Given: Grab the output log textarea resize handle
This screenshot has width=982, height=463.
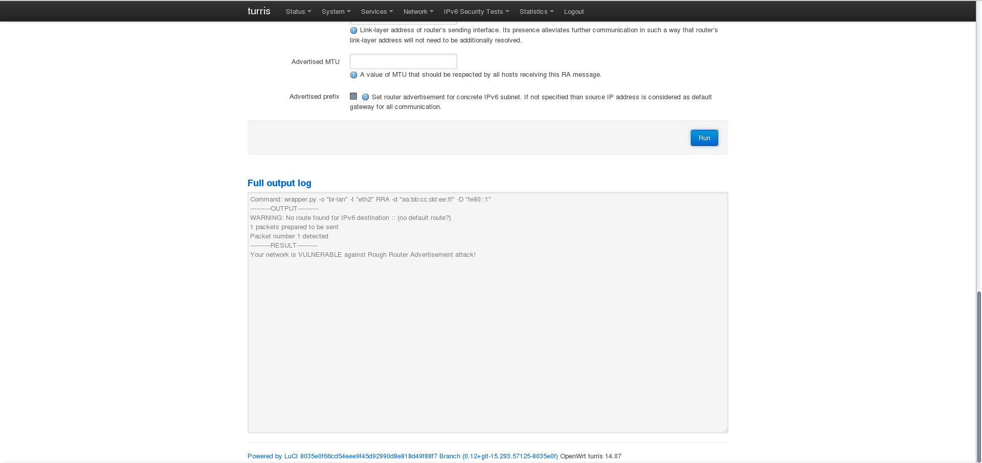Looking at the screenshot, I should click(725, 430).
